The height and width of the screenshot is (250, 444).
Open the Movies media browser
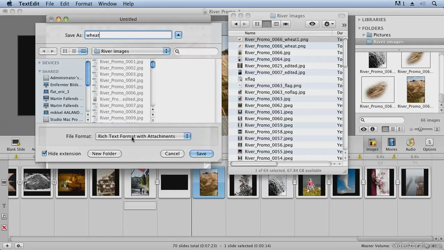391,144
